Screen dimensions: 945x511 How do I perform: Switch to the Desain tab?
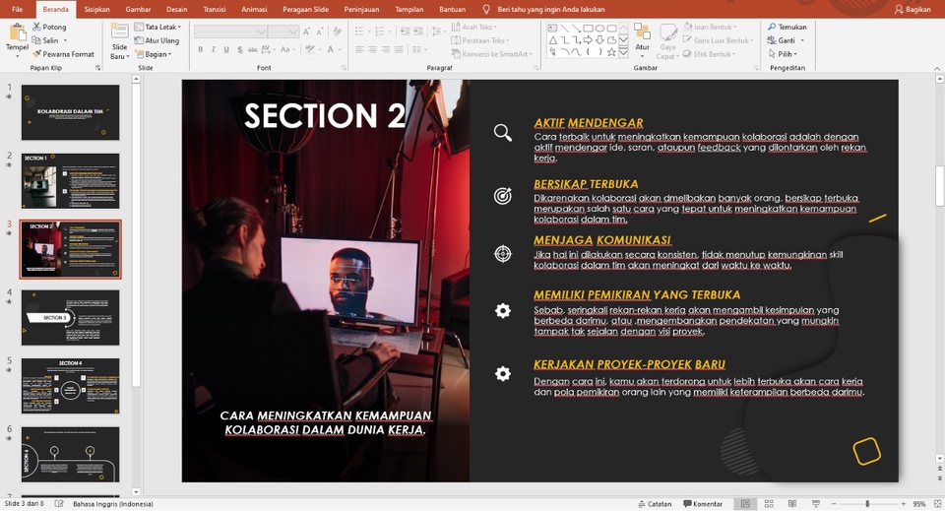176,9
